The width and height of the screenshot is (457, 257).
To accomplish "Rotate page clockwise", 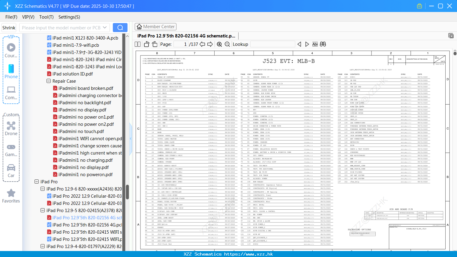I will (155, 44).
